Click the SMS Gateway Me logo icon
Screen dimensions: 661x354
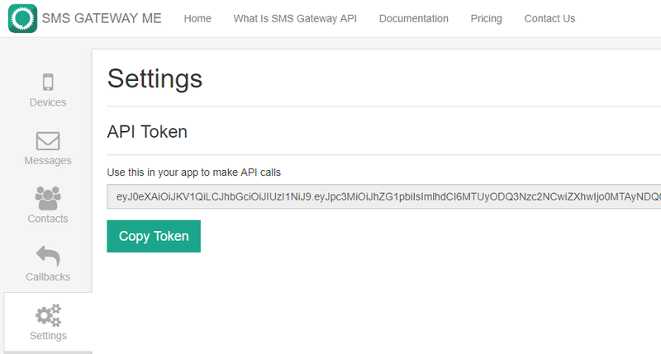[x=23, y=18]
